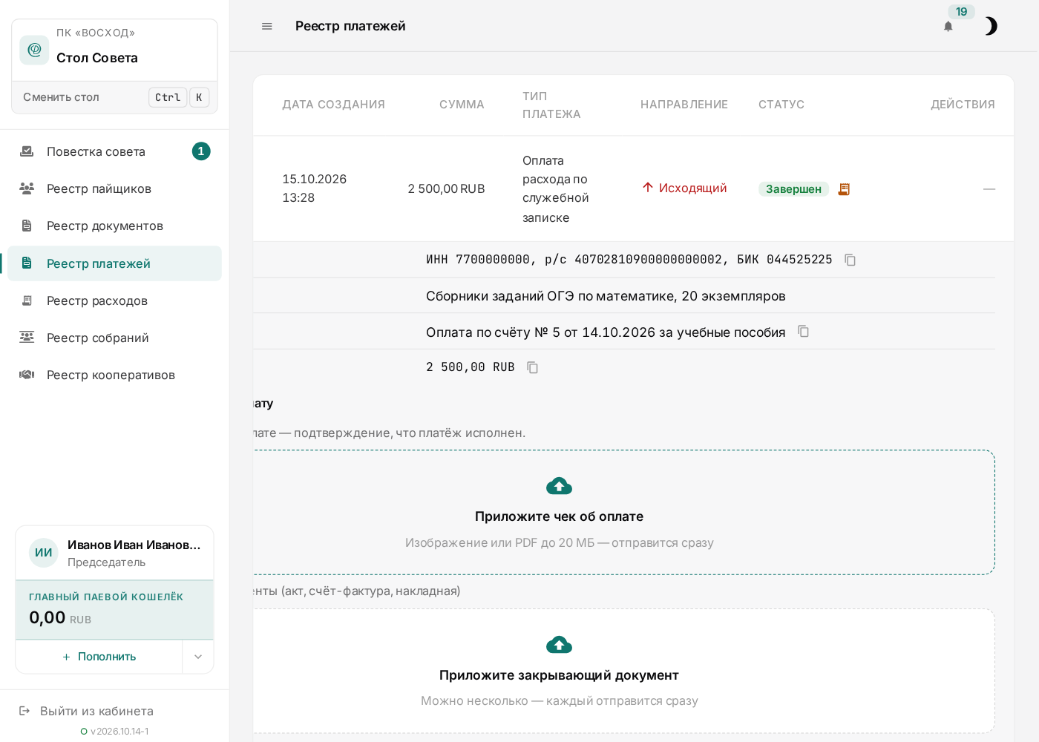
Task: Click the 15.10.2026 13:28 date cell
Action: (314, 188)
